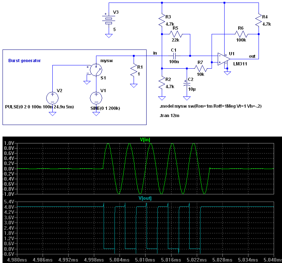
Task: Click the 4.7k value of R4
Action: pos(266,24)
